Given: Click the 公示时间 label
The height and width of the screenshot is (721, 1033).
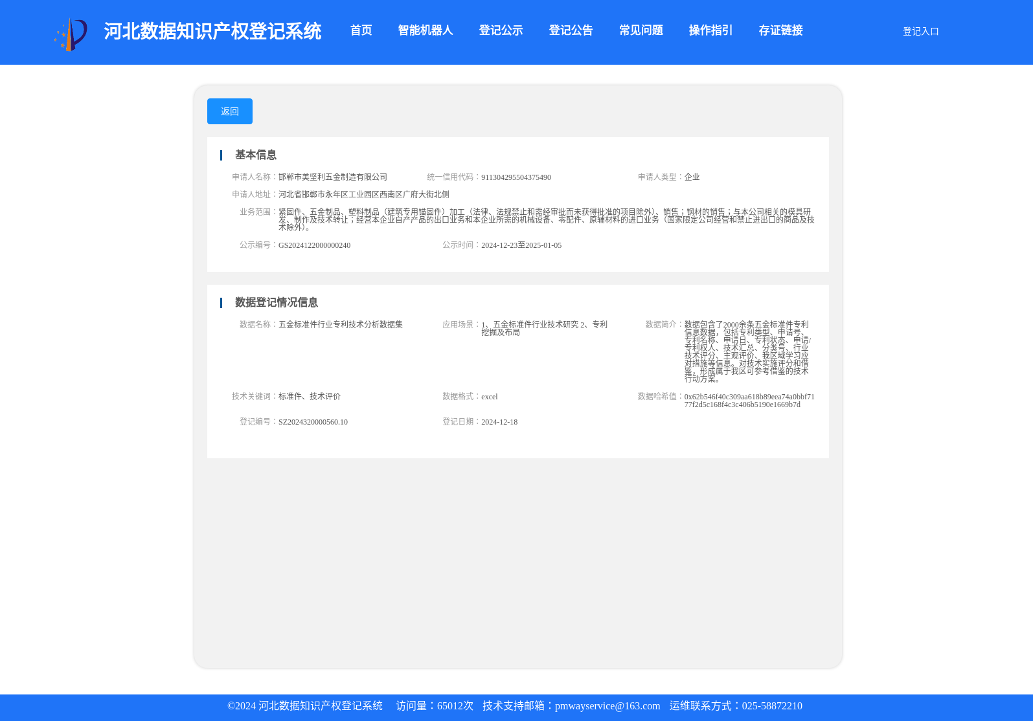Looking at the screenshot, I should coord(461,245).
